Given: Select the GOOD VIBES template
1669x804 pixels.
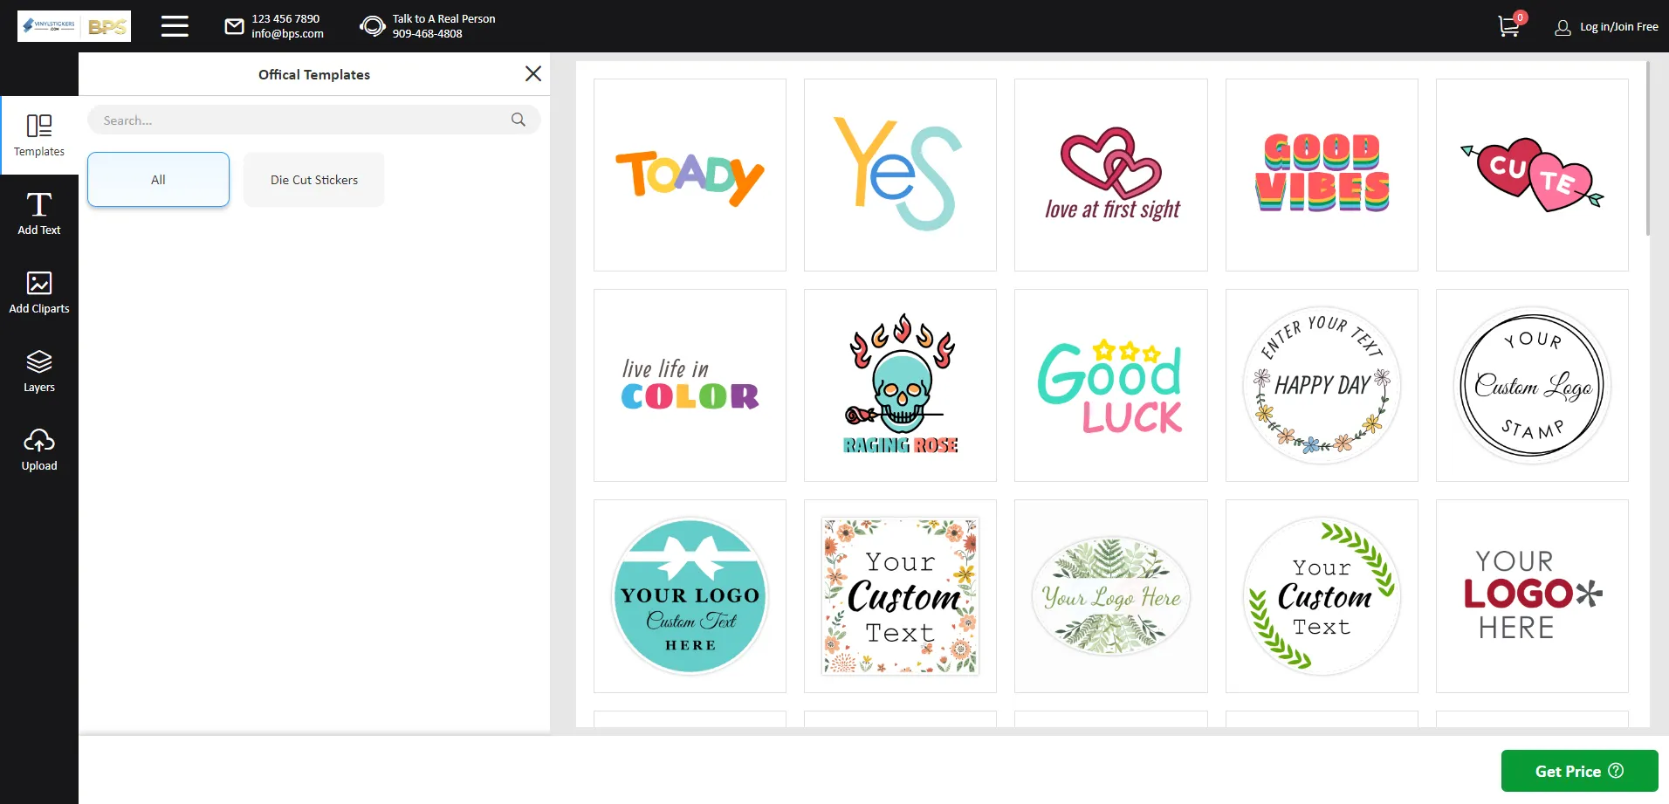Looking at the screenshot, I should pos(1322,175).
